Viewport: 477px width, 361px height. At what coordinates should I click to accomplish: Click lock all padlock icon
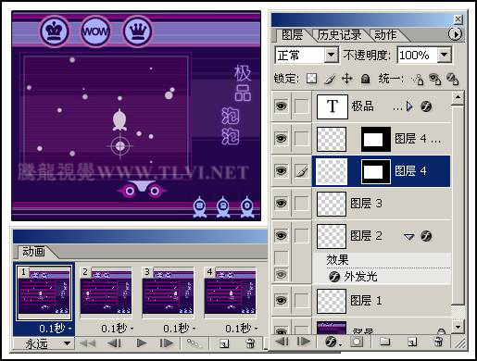(x=365, y=79)
